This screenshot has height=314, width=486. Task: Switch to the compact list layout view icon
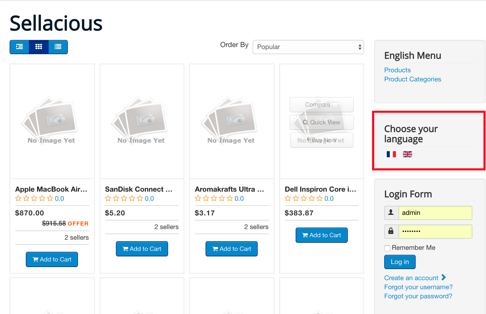(58, 47)
